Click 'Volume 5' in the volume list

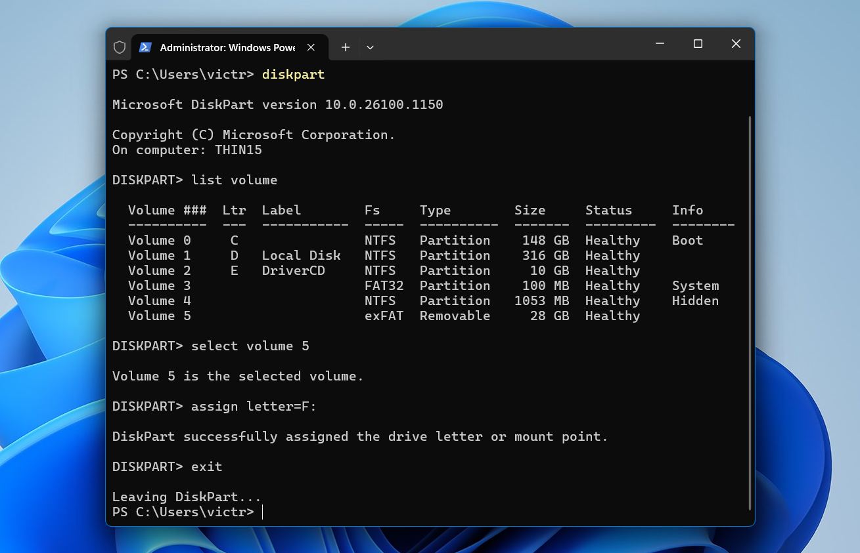pos(160,316)
